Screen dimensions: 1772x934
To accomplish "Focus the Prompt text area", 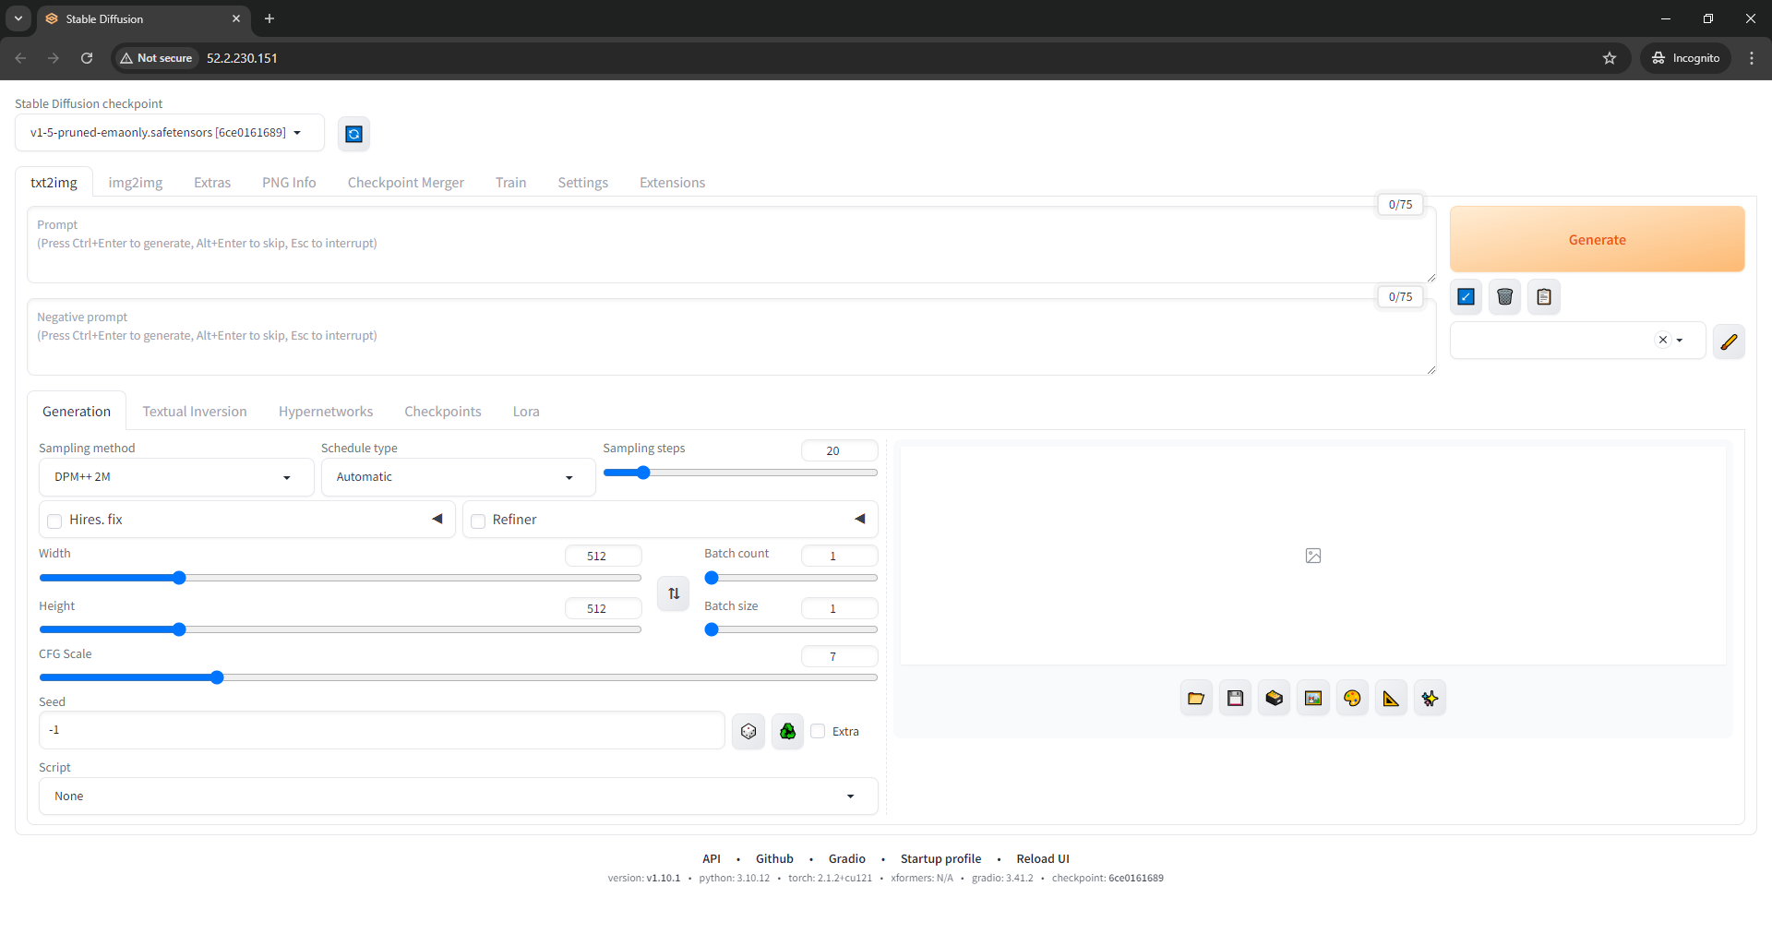I will pyautogui.click(x=732, y=245).
